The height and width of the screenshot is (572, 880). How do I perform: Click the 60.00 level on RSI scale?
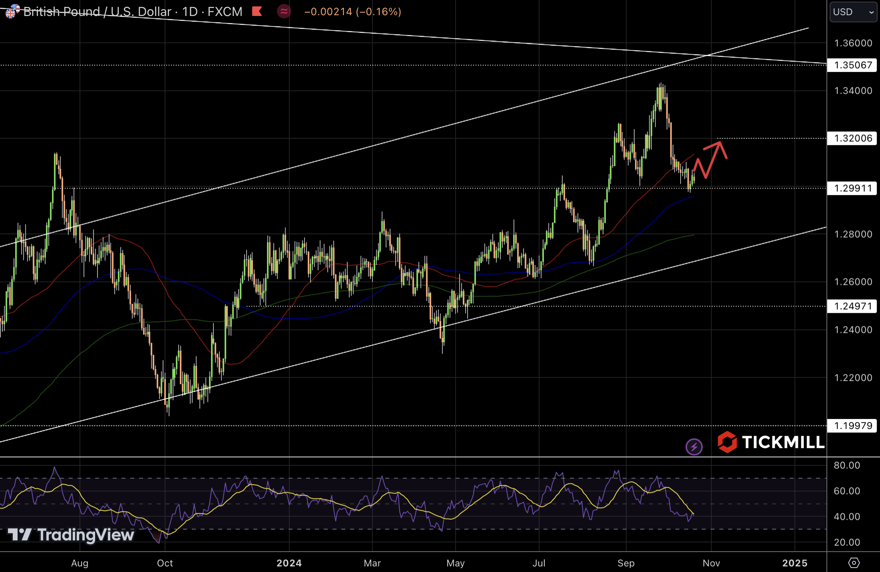(846, 491)
